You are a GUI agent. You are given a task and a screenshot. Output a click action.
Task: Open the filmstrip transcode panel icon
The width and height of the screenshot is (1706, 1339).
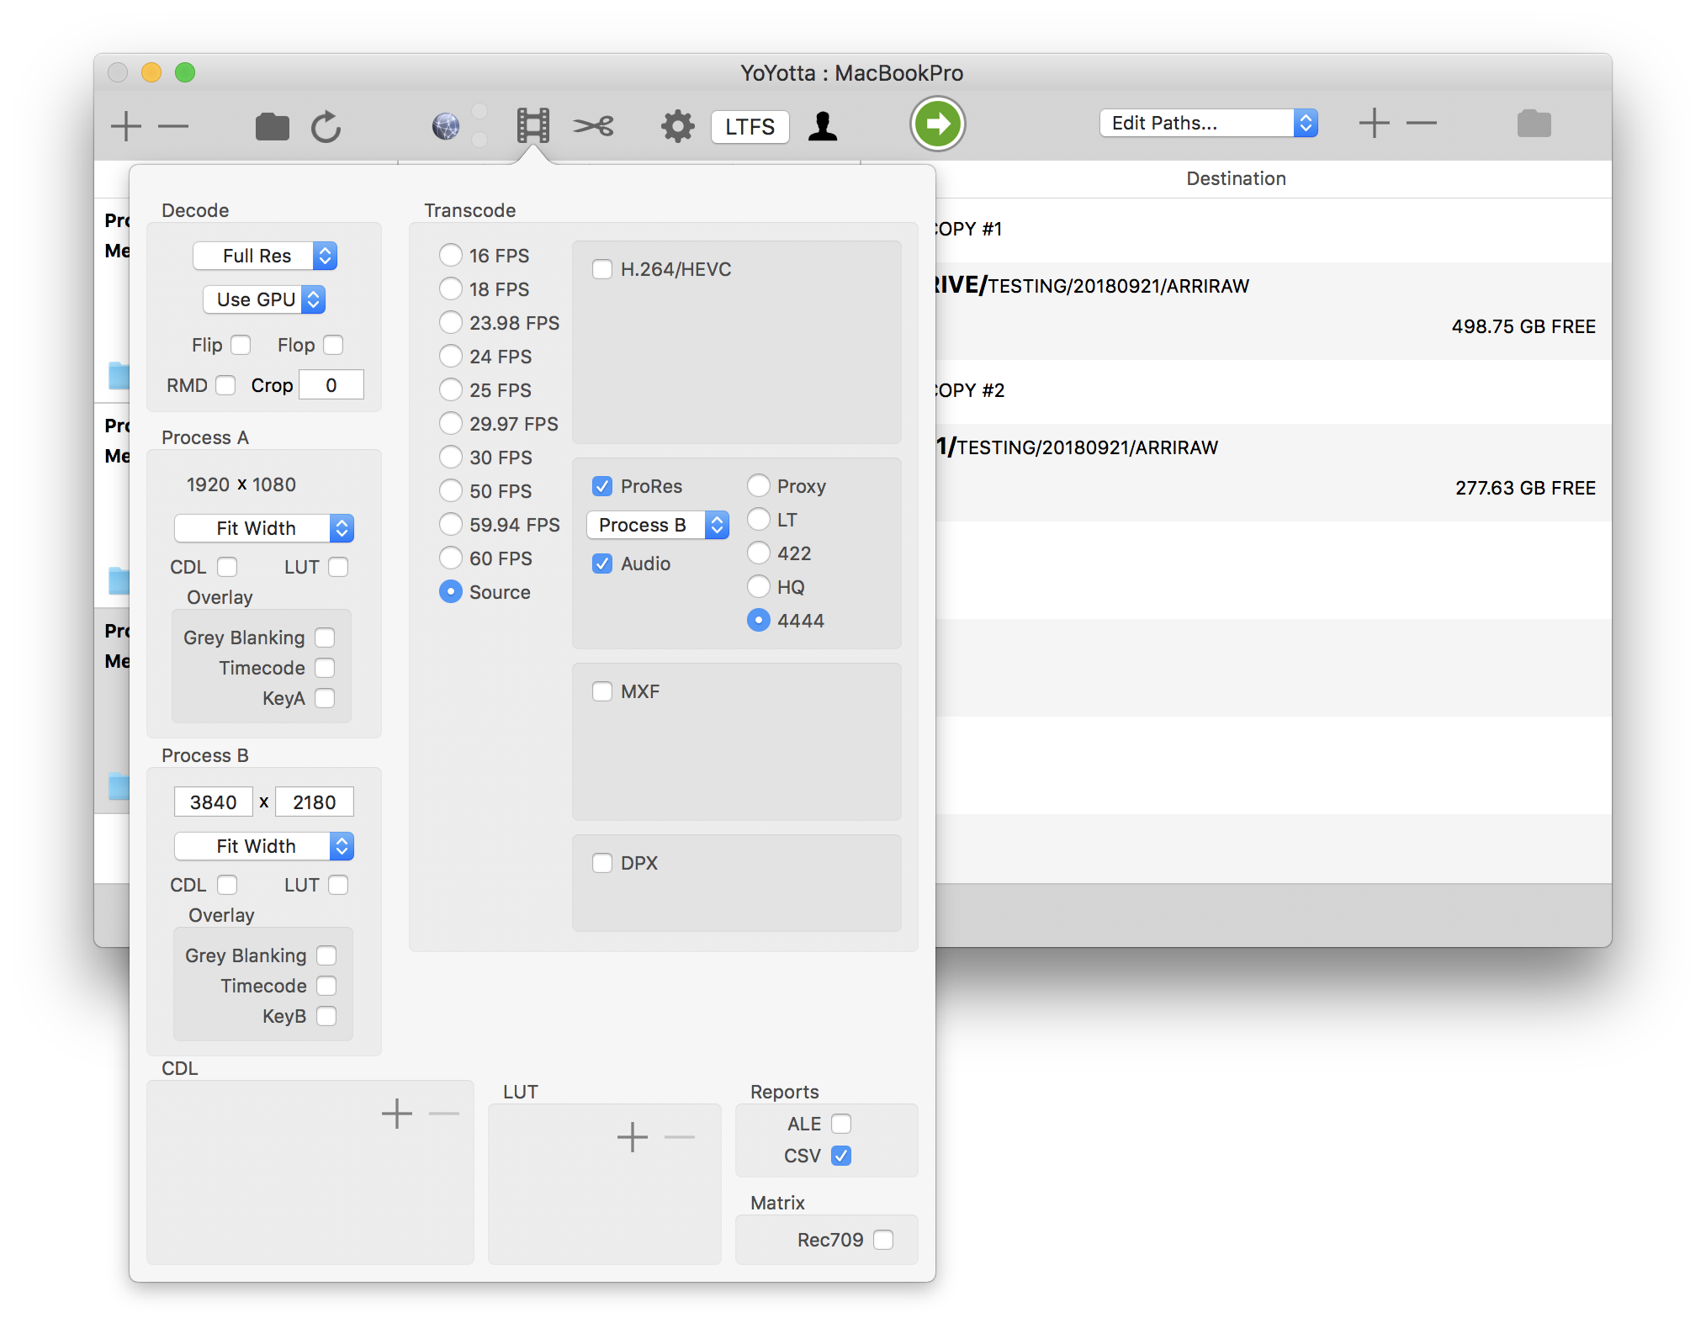tap(532, 125)
